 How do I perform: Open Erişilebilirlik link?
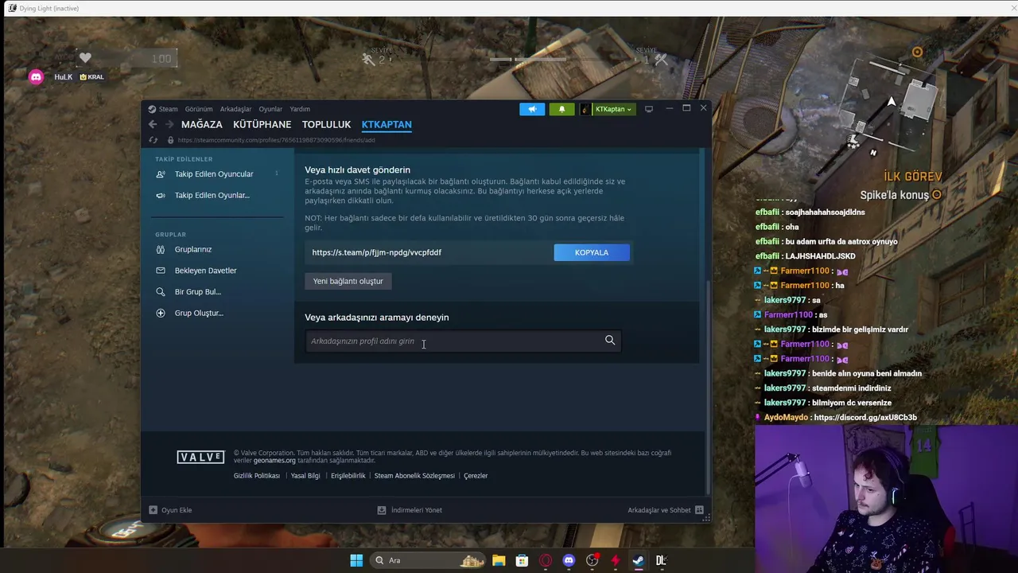(x=348, y=476)
